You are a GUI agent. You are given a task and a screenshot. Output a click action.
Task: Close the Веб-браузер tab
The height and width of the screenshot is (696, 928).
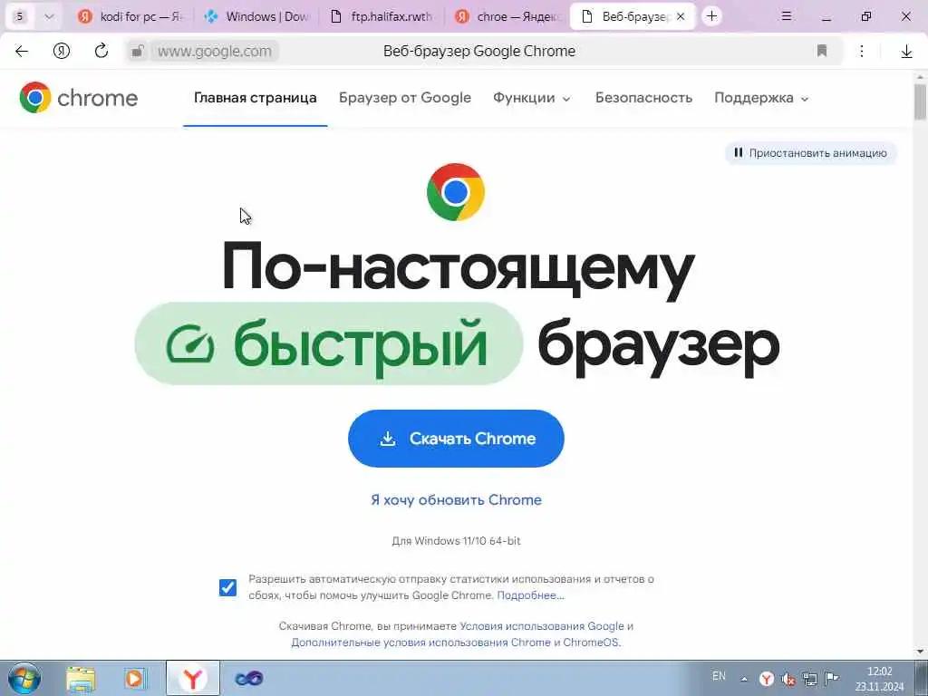pyautogui.click(x=681, y=16)
